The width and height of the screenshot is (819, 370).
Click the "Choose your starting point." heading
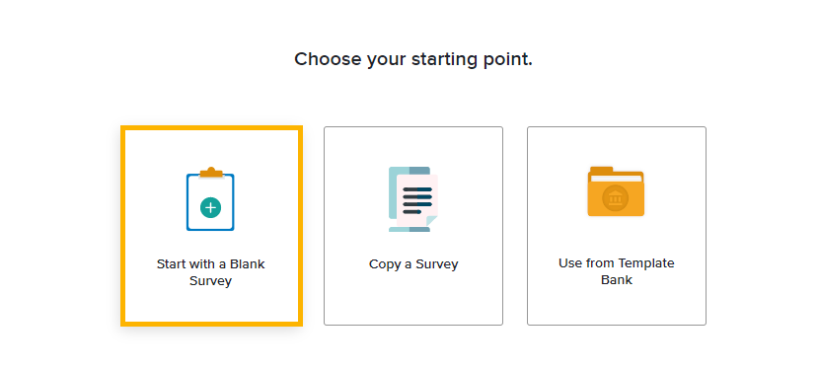pyautogui.click(x=413, y=59)
